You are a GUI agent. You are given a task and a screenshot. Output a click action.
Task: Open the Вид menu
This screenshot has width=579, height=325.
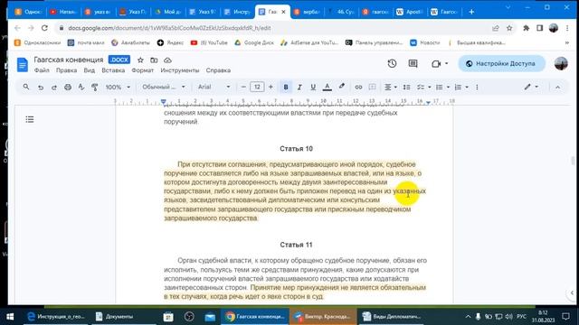click(x=89, y=70)
